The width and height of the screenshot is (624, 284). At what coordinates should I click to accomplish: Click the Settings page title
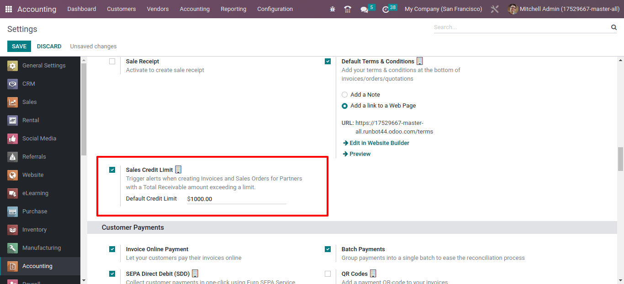(22, 29)
